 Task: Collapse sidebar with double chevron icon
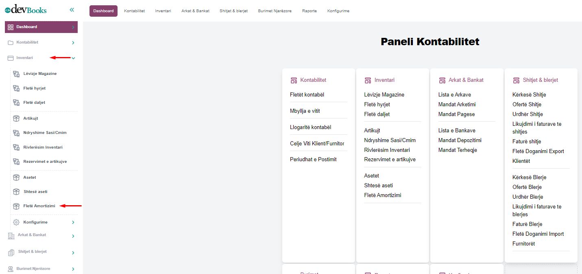coord(72,10)
